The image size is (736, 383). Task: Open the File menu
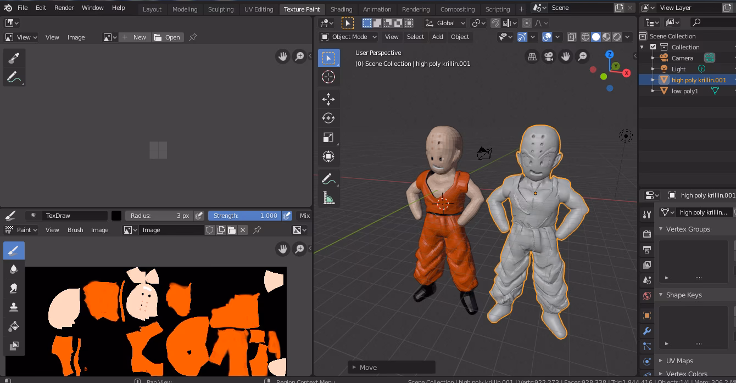(23, 8)
